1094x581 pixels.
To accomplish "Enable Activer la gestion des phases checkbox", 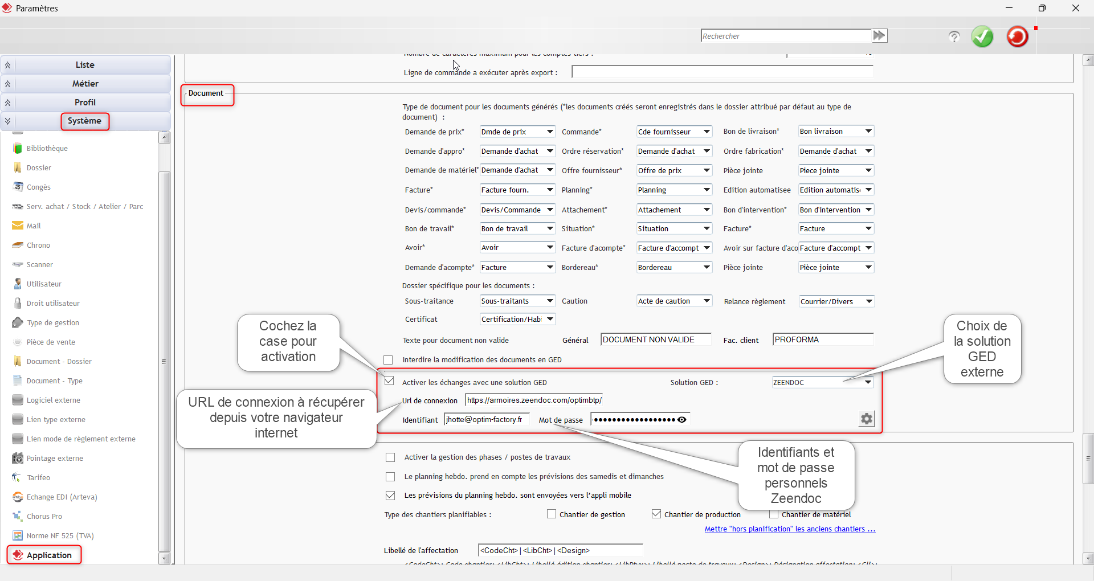I will click(x=390, y=457).
